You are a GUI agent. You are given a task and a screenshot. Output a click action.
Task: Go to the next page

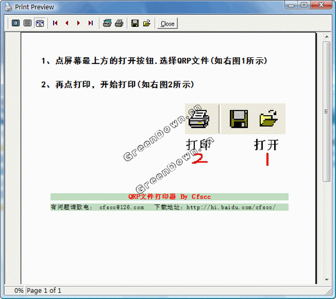point(79,23)
